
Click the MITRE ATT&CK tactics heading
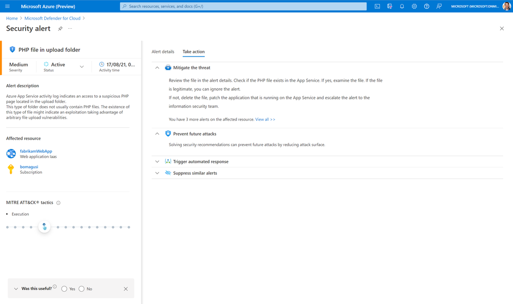(29, 202)
